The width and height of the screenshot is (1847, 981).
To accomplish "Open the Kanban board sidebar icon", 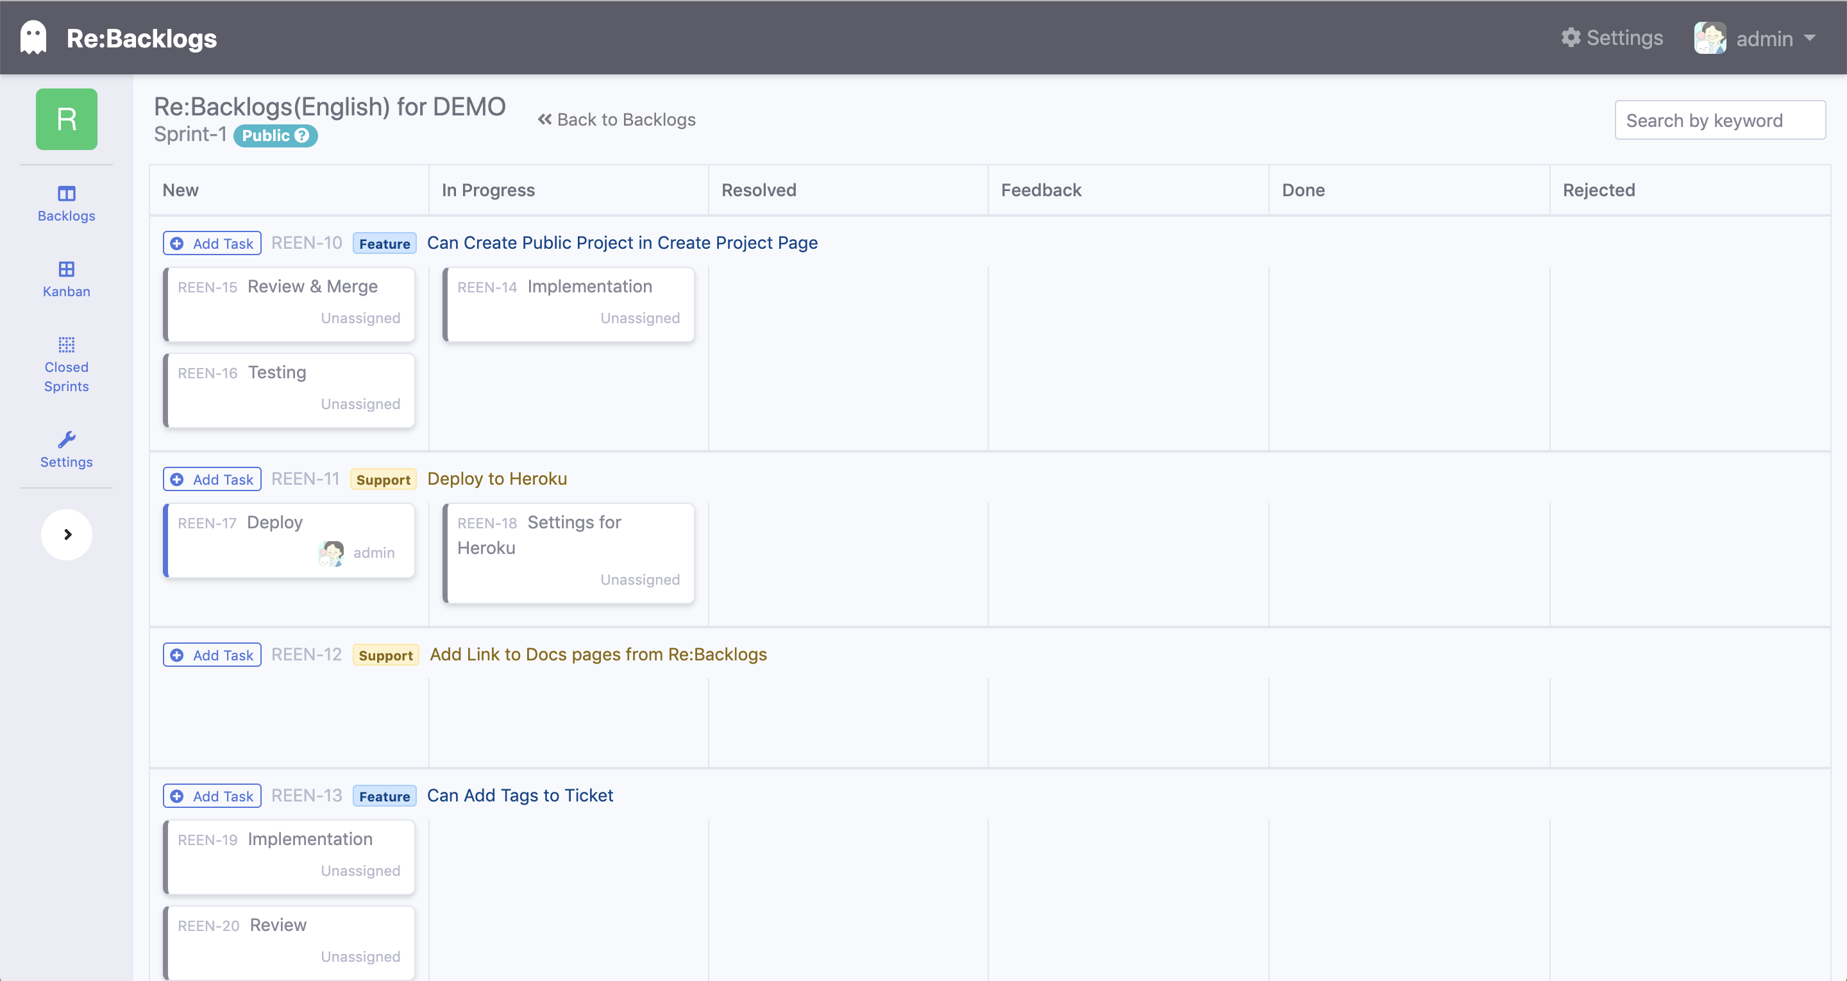I will [x=66, y=269].
